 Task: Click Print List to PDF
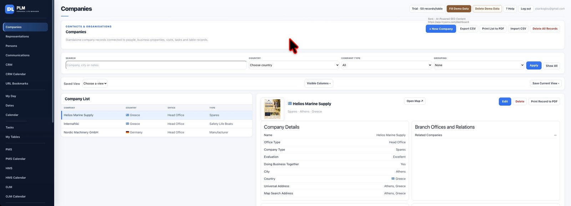coord(493,28)
